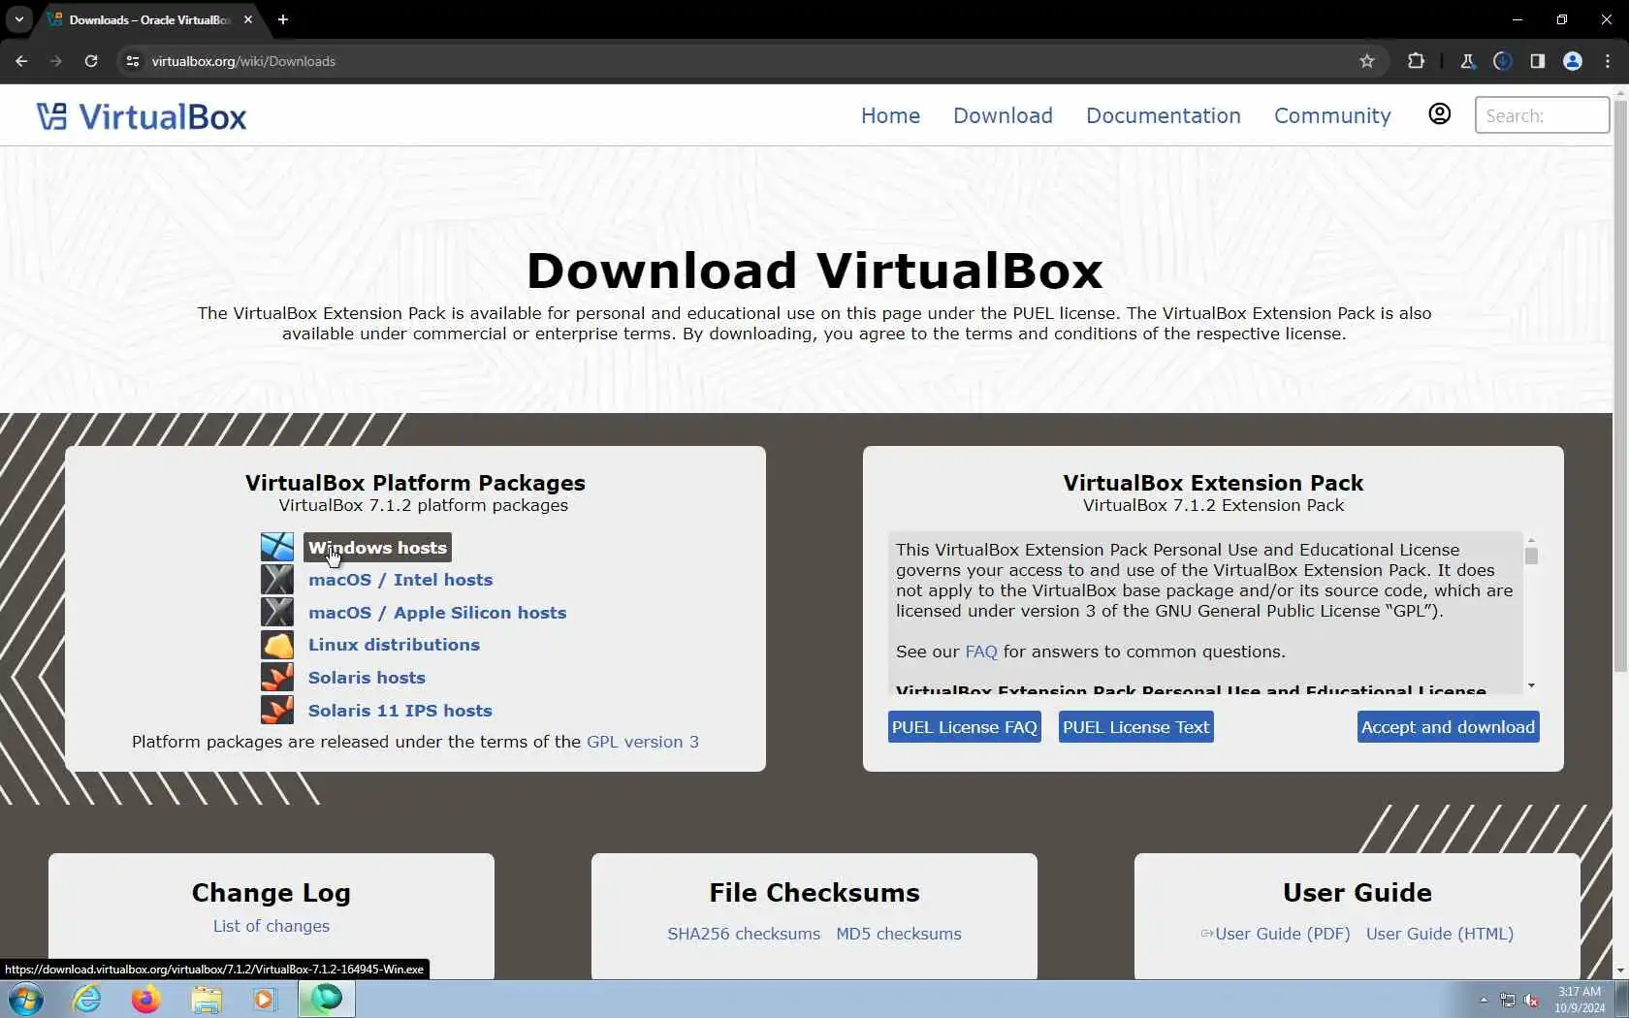1629x1018 pixels.
Task: Open the FAQ link in the license text
Action: [x=981, y=652]
